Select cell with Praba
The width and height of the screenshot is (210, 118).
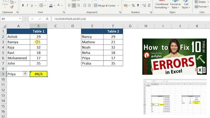click(x=92, y=63)
